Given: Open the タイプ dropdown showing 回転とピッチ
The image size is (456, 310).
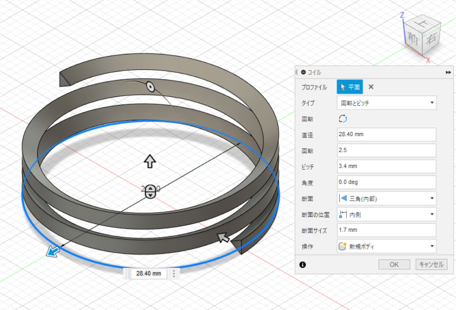Looking at the screenshot, I should click(386, 103).
